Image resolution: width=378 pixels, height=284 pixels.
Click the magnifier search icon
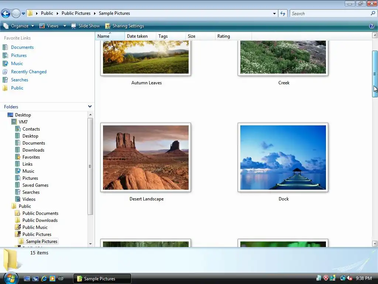(x=373, y=13)
